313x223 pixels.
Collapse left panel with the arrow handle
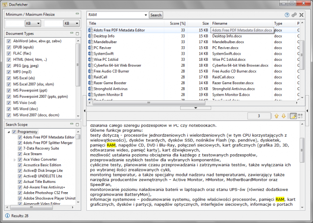(85, 111)
